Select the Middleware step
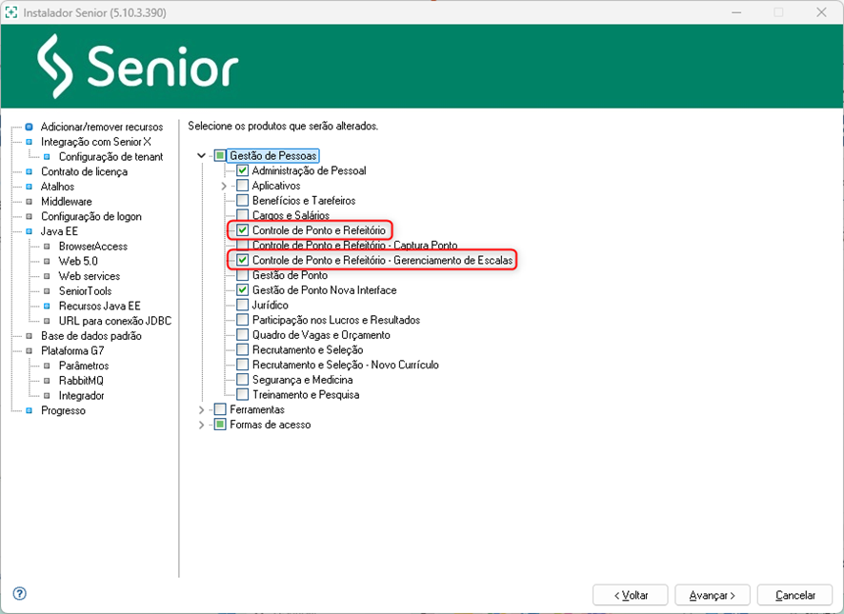The width and height of the screenshot is (844, 614). (x=67, y=201)
